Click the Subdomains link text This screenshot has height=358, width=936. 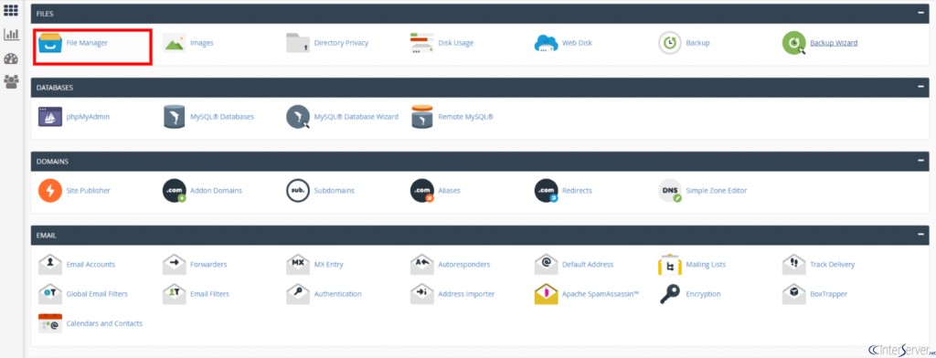[335, 191]
